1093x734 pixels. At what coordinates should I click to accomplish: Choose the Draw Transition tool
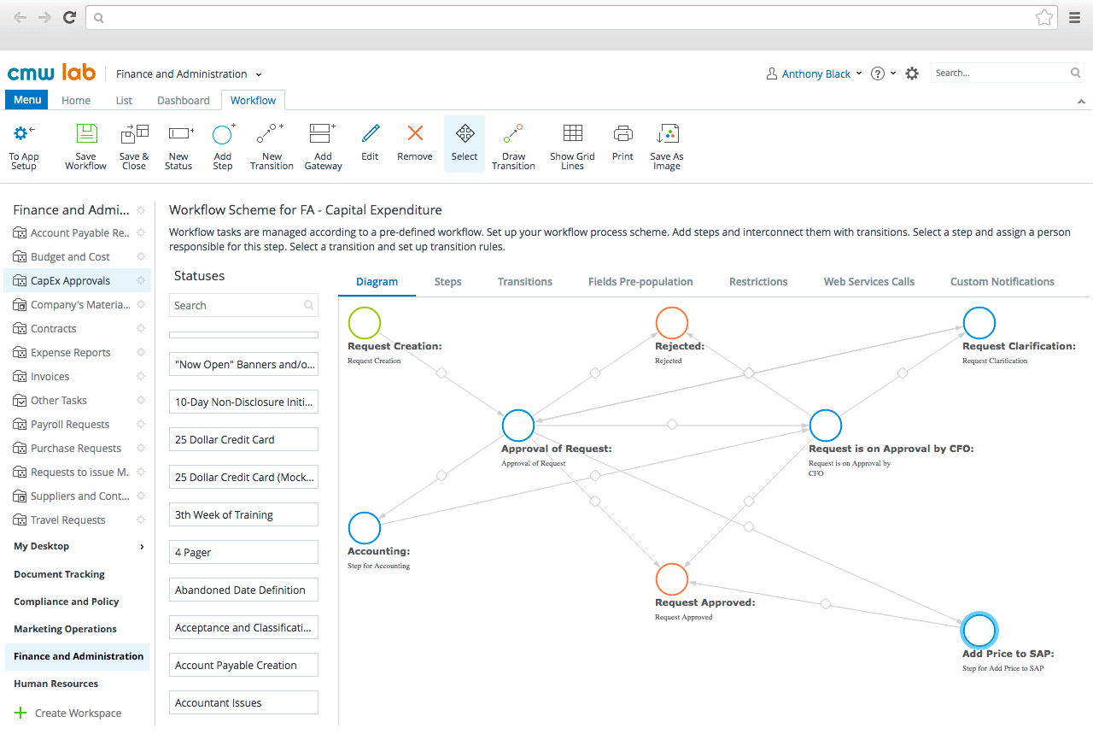pyautogui.click(x=513, y=134)
